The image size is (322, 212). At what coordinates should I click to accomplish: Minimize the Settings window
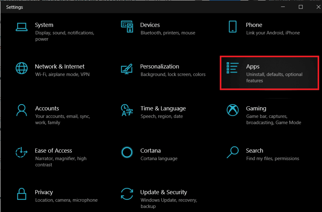[283, 7]
